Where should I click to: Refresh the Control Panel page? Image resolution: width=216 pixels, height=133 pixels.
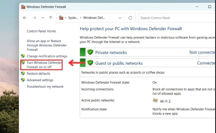130,18
